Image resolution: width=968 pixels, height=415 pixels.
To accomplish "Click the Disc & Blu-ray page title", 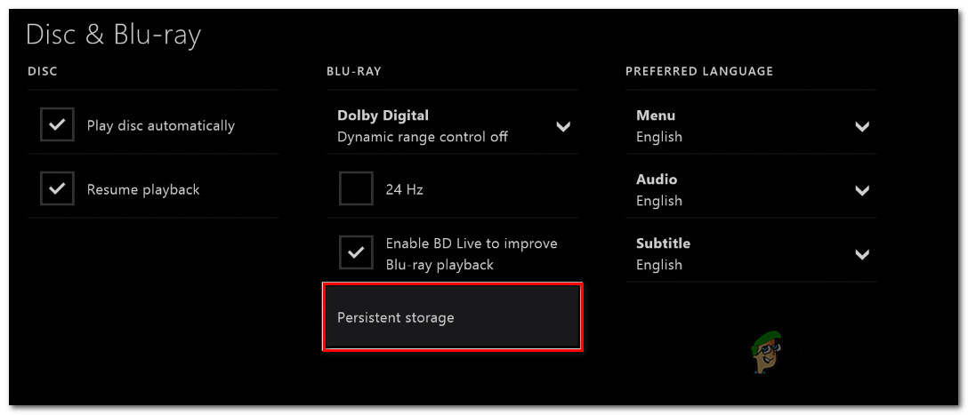I will click(x=113, y=35).
